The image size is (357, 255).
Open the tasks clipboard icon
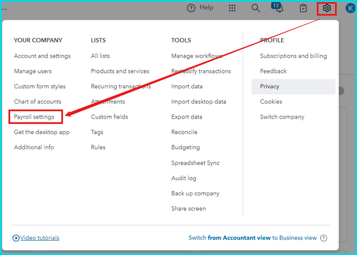[x=303, y=8]
